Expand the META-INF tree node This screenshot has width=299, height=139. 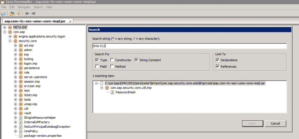point(5,28)
